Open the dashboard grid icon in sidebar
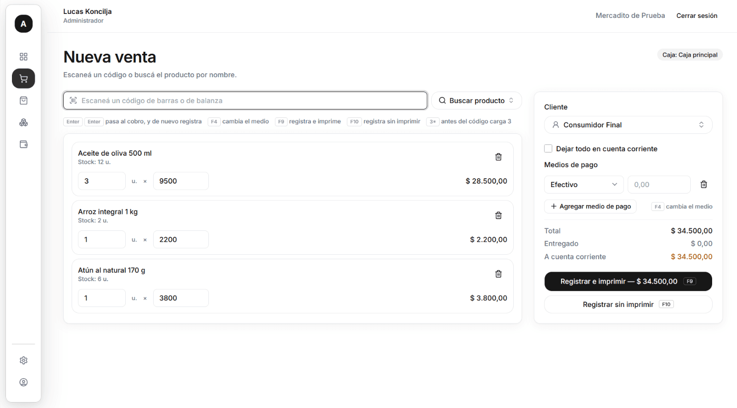The width and height of the screenshot is (737, 408). (23, 57)
